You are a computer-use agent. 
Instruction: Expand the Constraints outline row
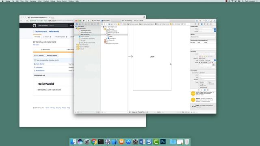[x=106, y=38]
